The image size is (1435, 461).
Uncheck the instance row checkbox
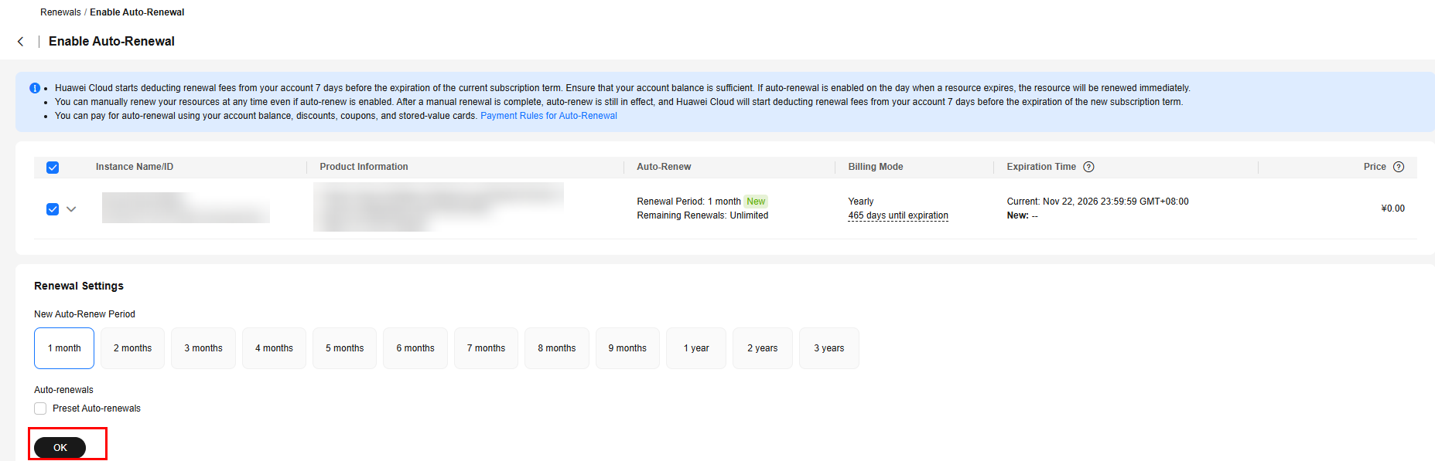coord(53,209)
